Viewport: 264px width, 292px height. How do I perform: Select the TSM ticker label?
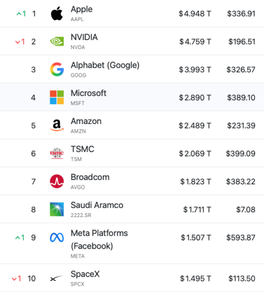pyautogui.click(x=76, y=159)
